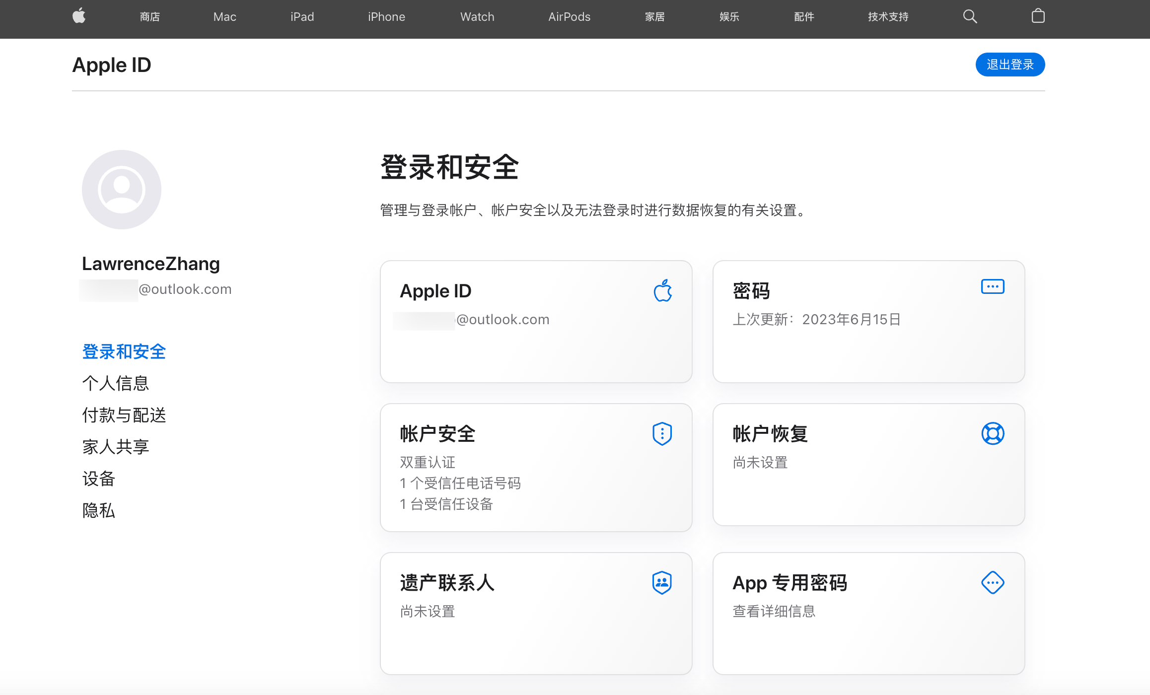The height and width of the screenshot is (695, 1150).
Task: Open Watch in the top navigation
Action: pyautogui.click(x=477, y=17)
